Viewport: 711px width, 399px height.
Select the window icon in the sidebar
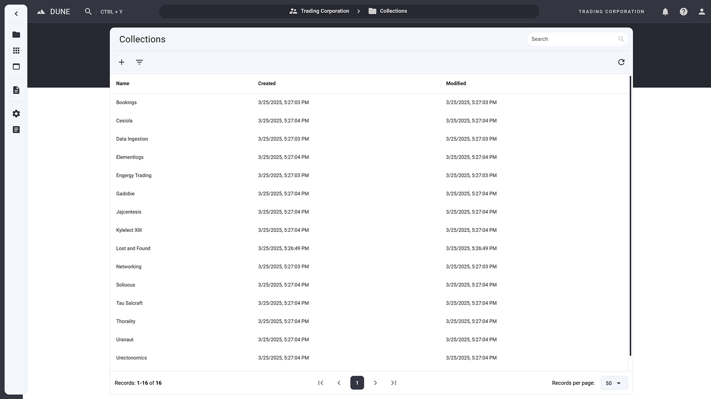(16, 66)
